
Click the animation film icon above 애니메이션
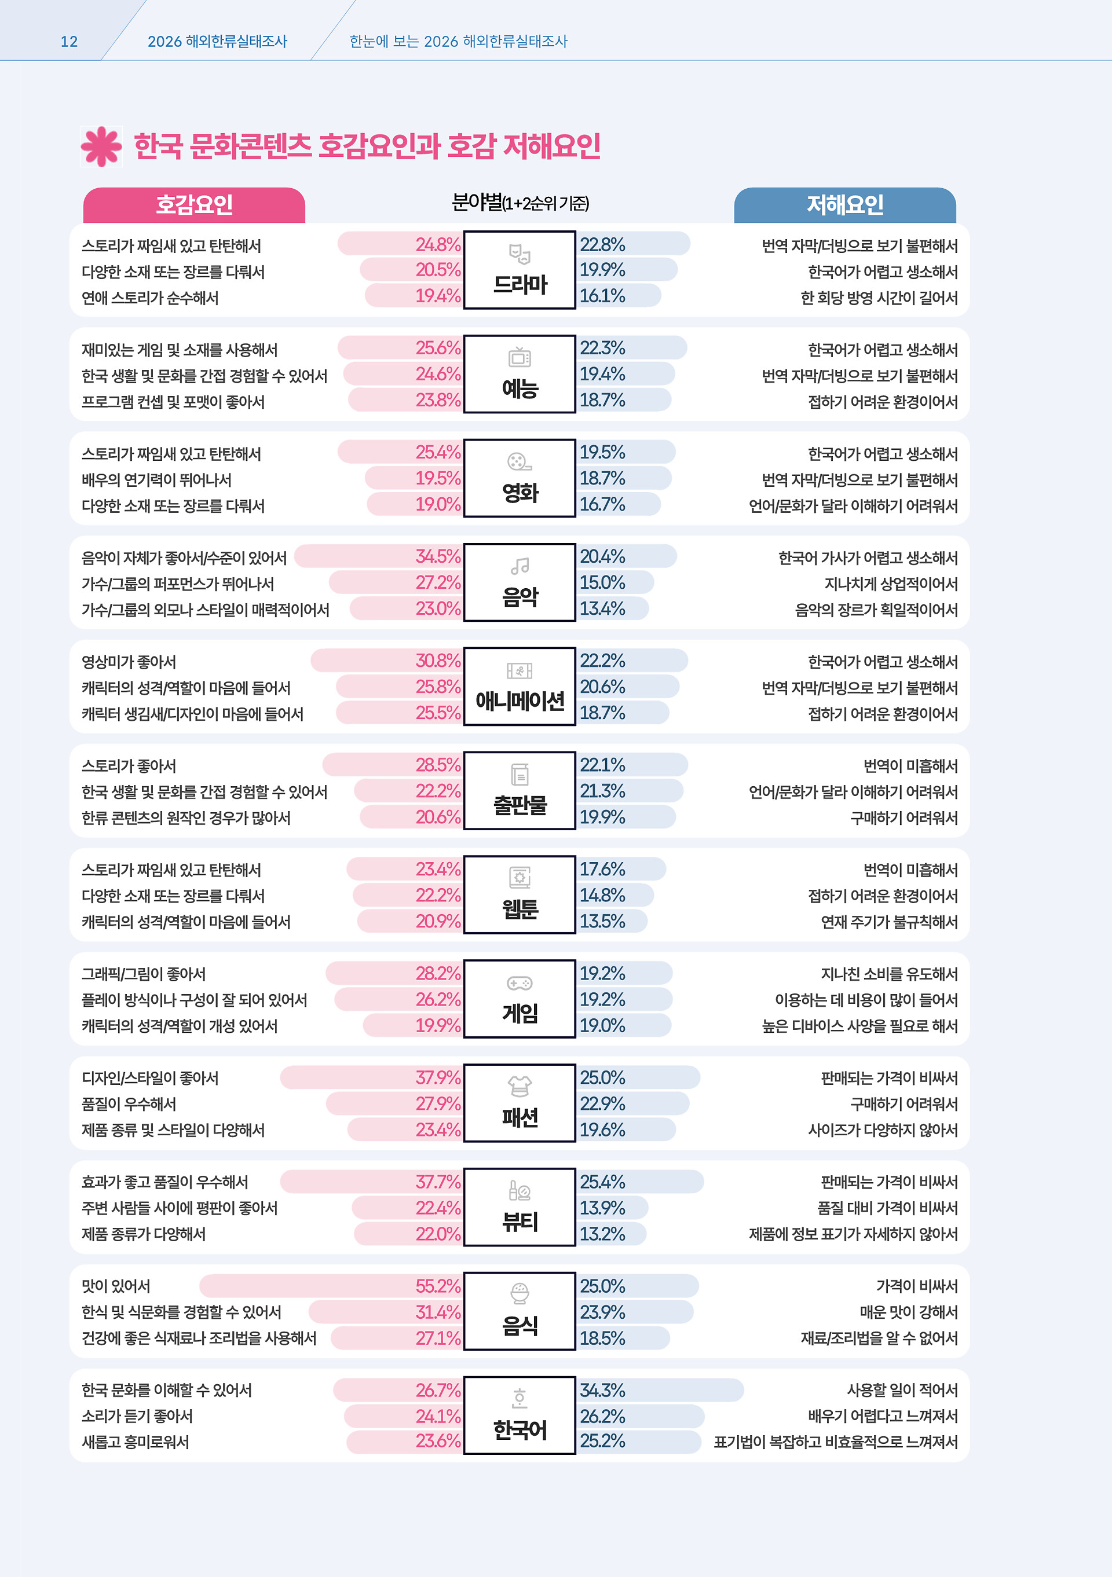520,670
